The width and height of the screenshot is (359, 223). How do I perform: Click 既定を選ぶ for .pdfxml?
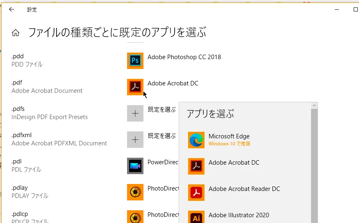point(161,136)
